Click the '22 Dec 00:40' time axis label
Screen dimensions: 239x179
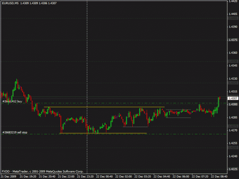(x=104, y=176)
